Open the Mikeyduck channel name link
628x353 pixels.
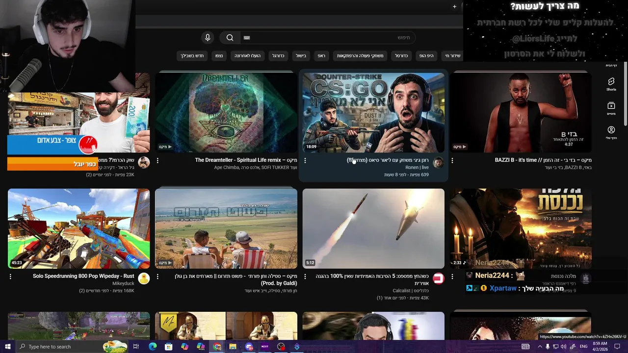tap(123, 283)
